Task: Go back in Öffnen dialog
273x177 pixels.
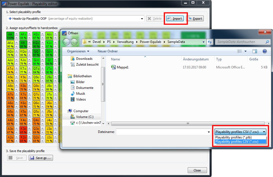Action: 66,42
